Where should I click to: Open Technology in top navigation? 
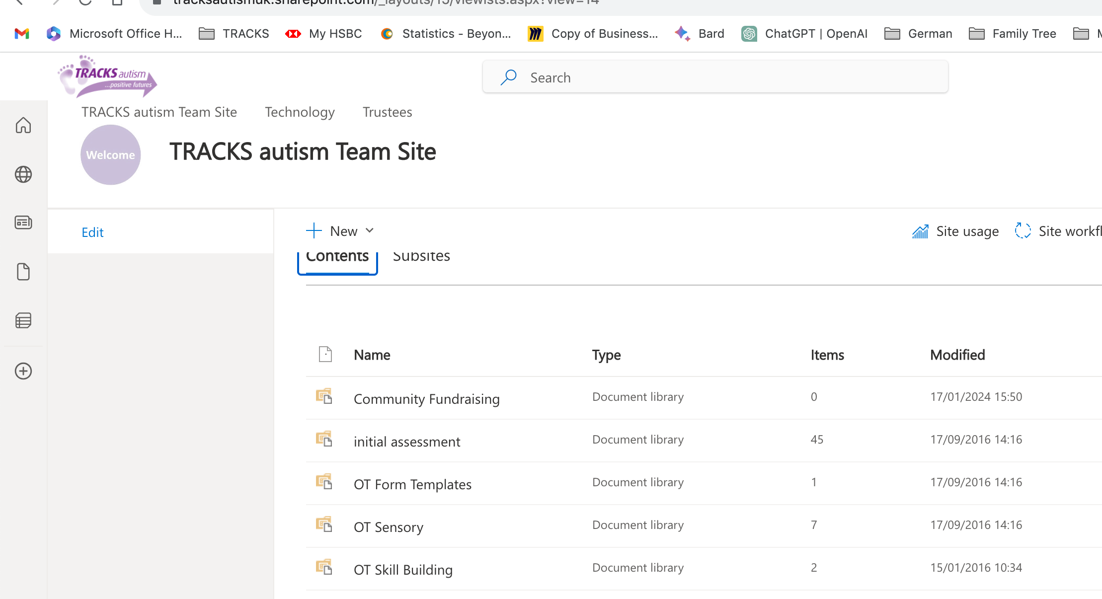pos(300,112)
